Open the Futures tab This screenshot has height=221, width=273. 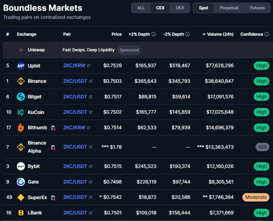pos(257,8)
